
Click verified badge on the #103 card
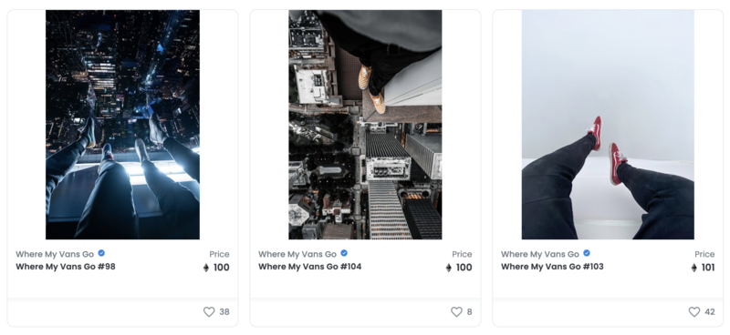point(587,253)
